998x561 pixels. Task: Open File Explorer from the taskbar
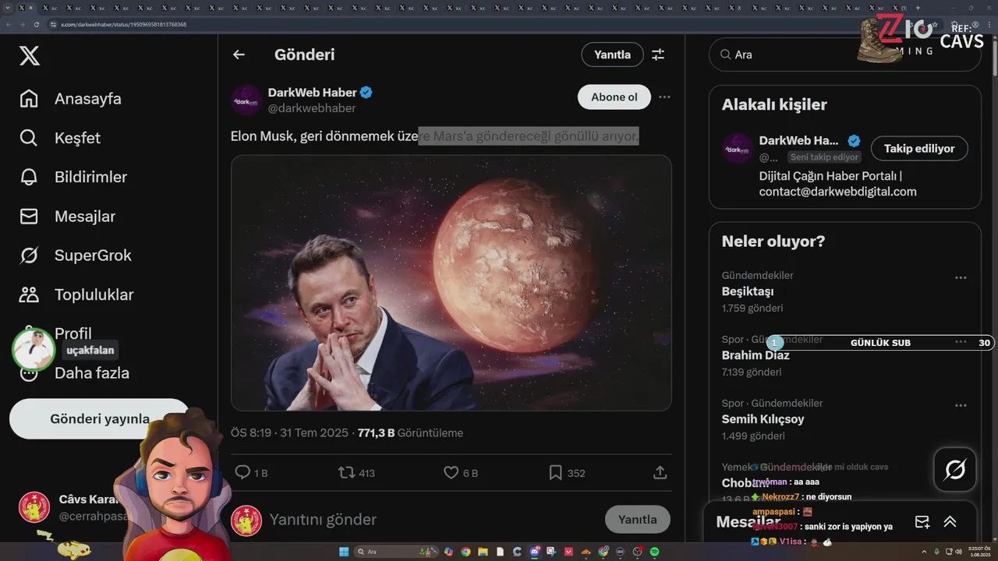(x=483, y=552)
